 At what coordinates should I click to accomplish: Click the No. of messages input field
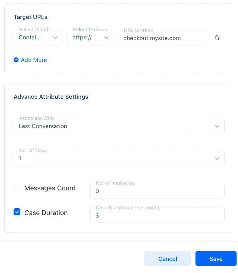click(158, 191)
